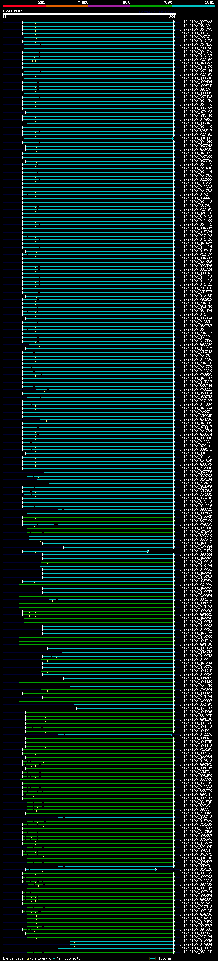
Task: Select hit UniRef100_Q9XQB3
Action: 195,138
